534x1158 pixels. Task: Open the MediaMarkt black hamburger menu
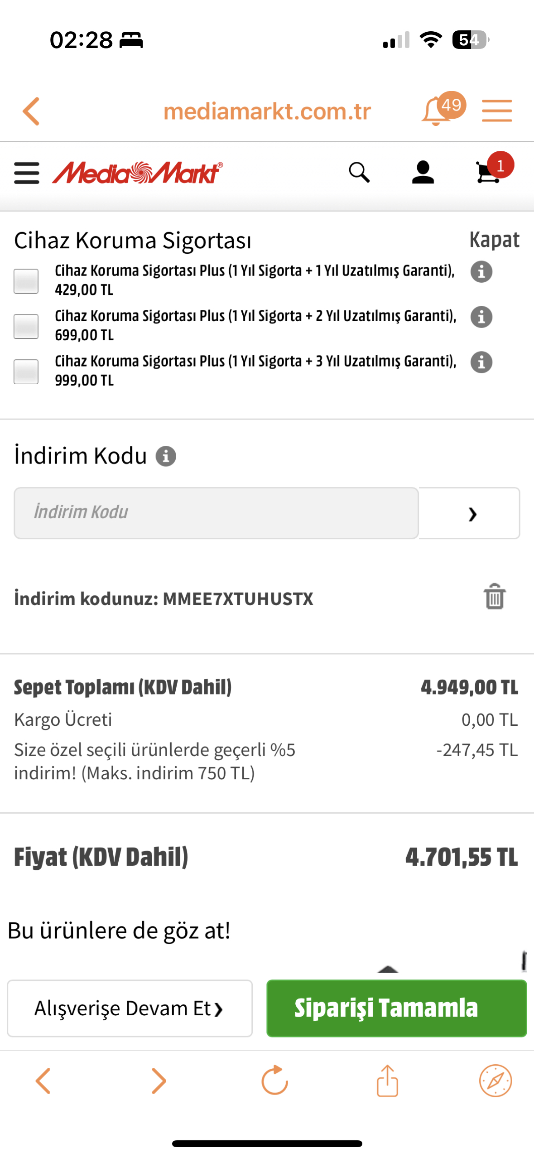[26, 173]
